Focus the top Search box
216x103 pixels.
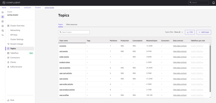(199, 3)
